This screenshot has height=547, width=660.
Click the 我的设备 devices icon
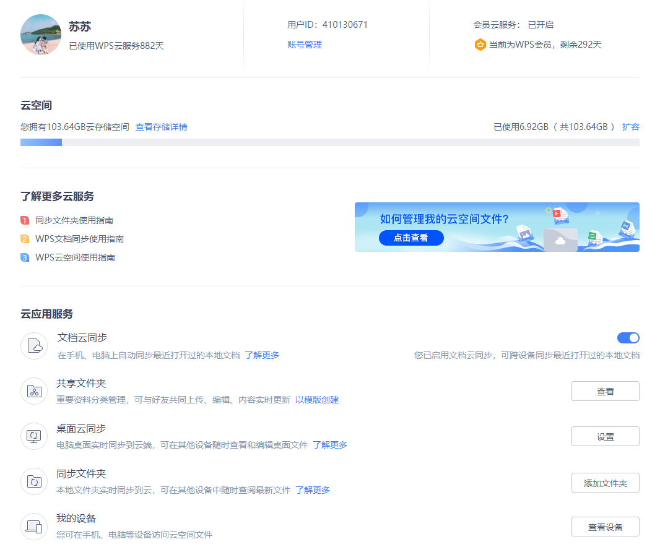34,526
